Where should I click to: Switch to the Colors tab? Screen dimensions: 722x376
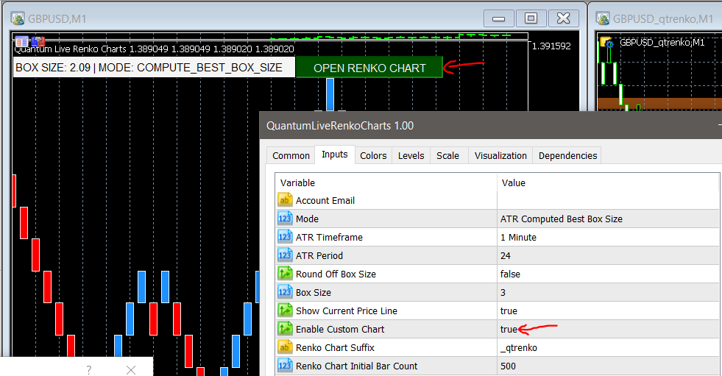coord(373,155)
